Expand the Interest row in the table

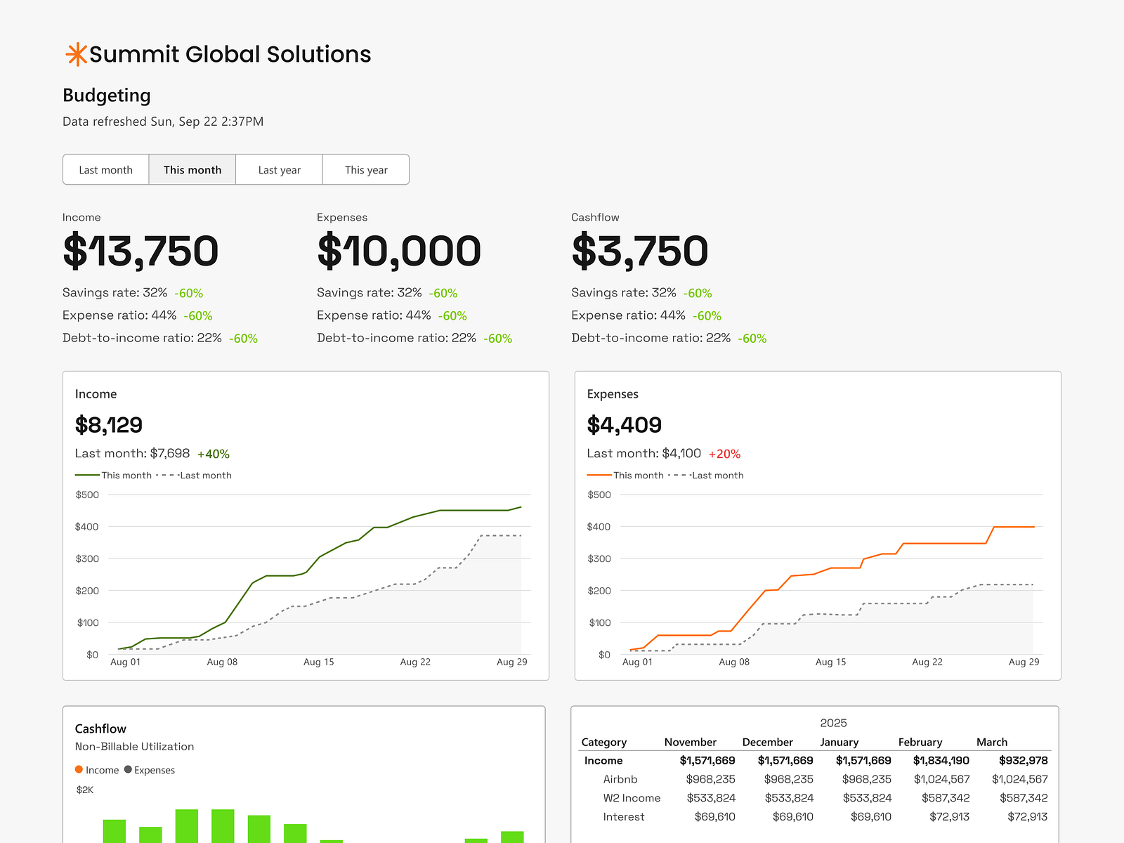click(x=623, y=816)
